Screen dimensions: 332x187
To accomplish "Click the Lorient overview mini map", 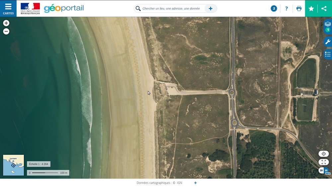I will click(x=13, y=165).
